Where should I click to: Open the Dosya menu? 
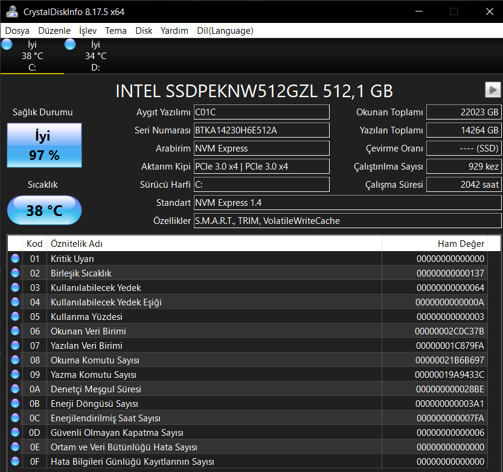[x=18, y=31]
